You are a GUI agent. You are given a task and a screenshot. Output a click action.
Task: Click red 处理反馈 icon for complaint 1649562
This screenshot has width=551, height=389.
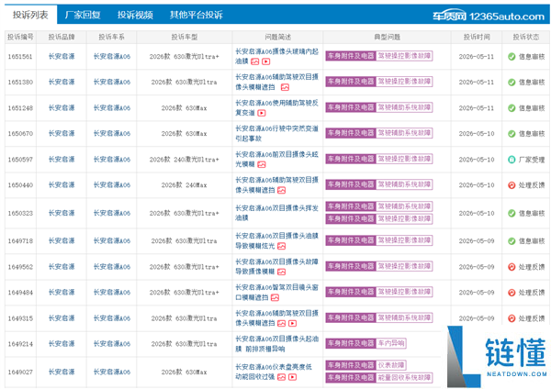(x=512, y=267)
